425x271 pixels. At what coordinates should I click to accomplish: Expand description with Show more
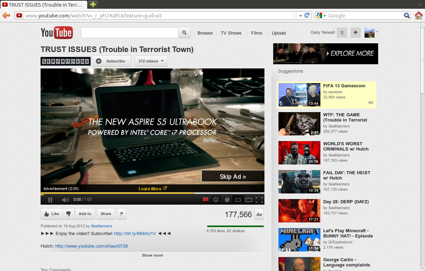[153, 255]
